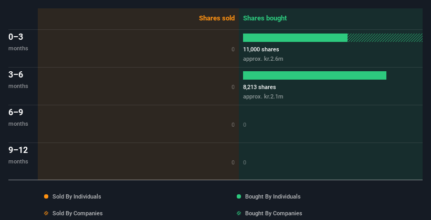Click the shares bought 0 in 6–9 row

pos(245,125)
